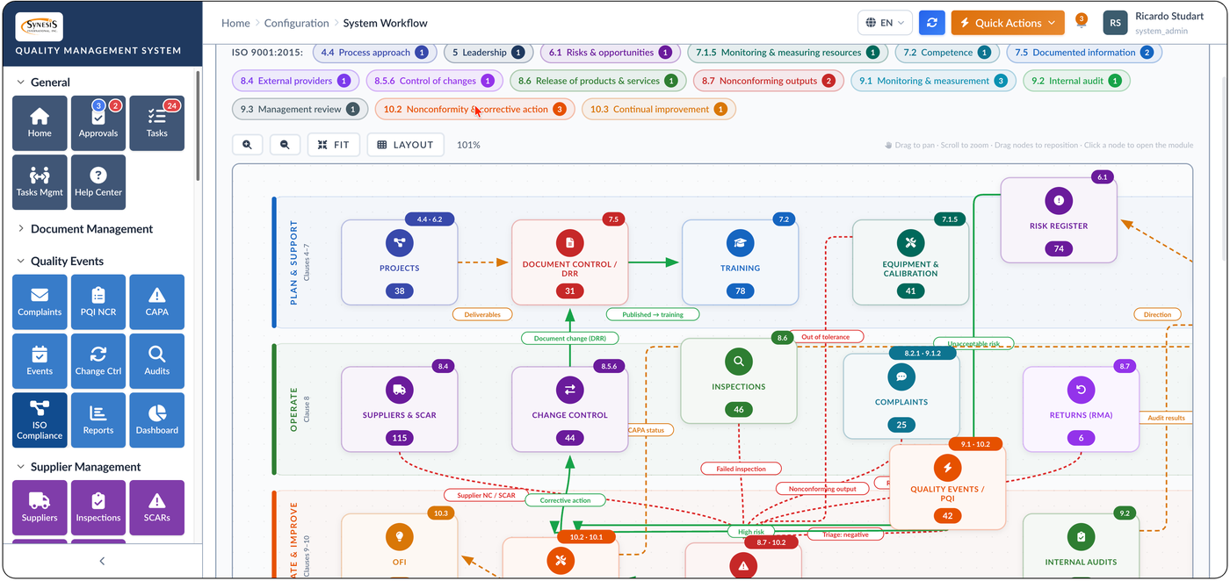Toggle the 6.1 Risks & opportunities chip
This screenshot has height=581, width=1230.
[610, 53]
